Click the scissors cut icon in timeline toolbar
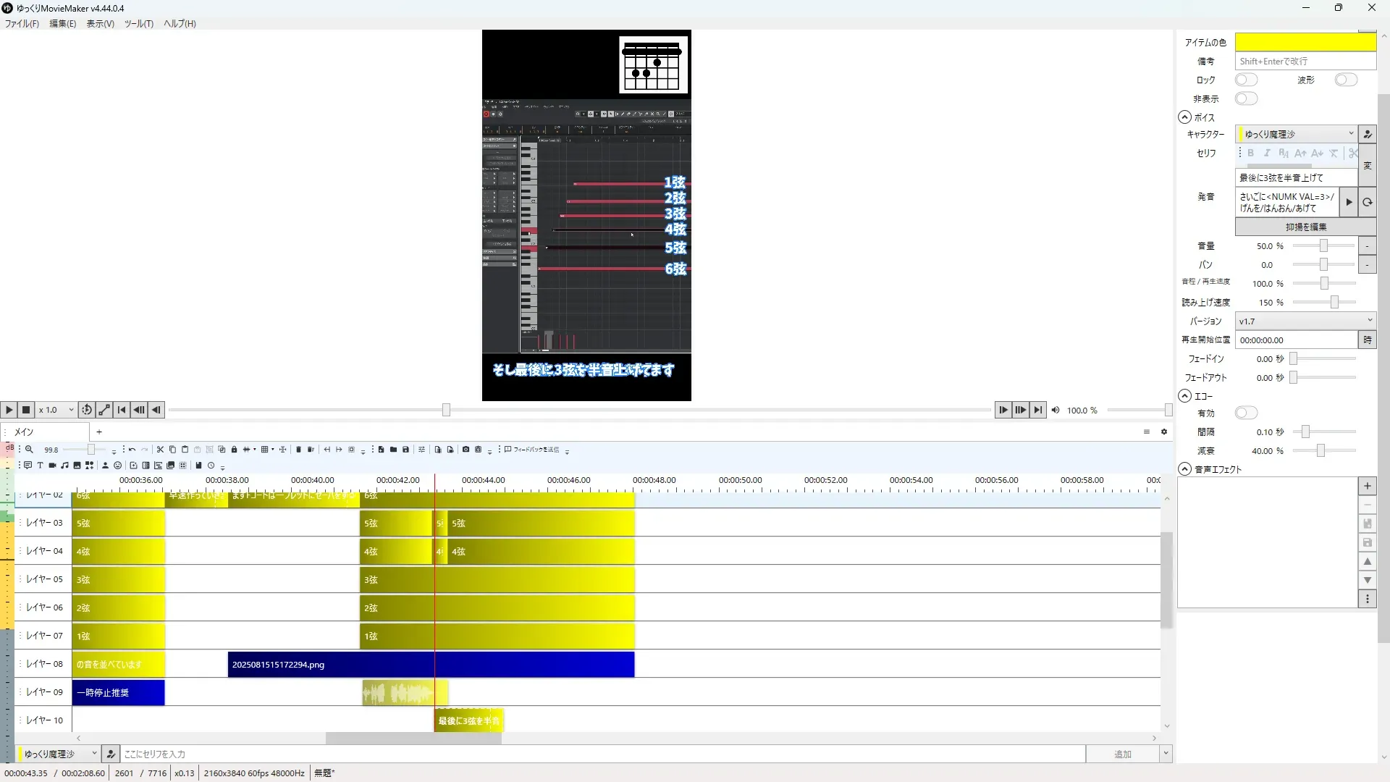The width and height of the screenshot is (1390, 782). tap(160, 450)
